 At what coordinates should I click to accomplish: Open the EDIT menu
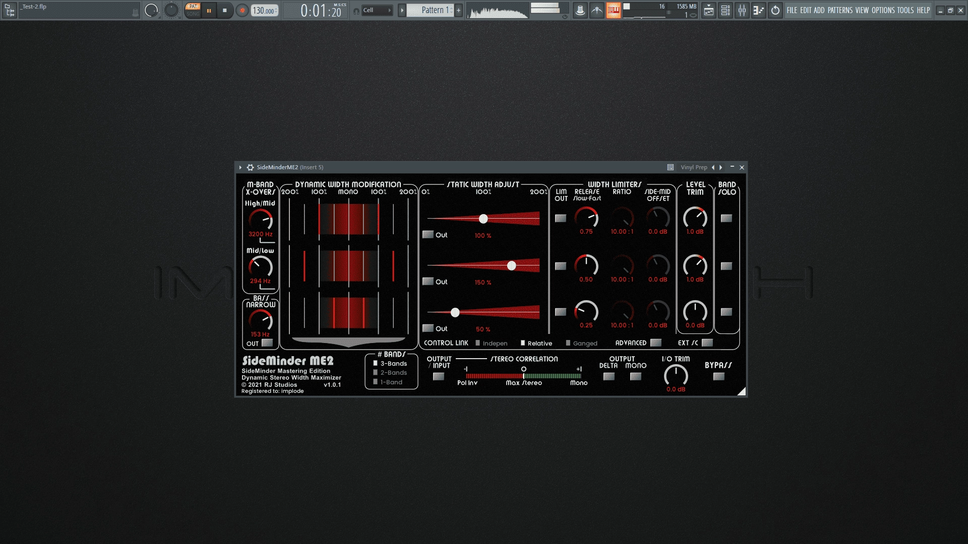(x=806, y=10)
